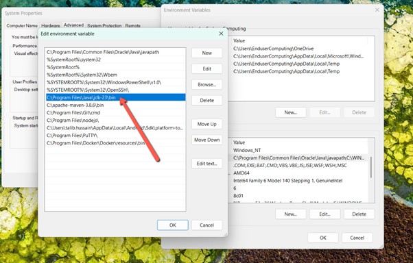
Task: Click the Browse... button
Action: pyautogui.click(x=206, y=84)
